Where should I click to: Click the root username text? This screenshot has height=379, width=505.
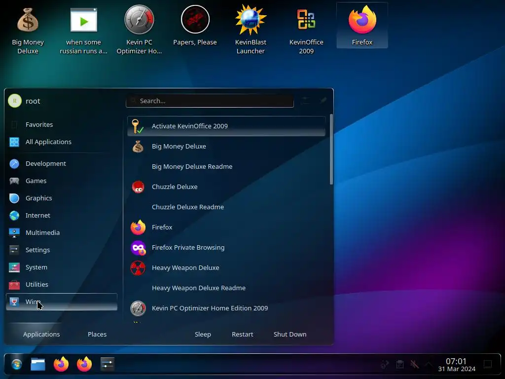click(33, 101)
